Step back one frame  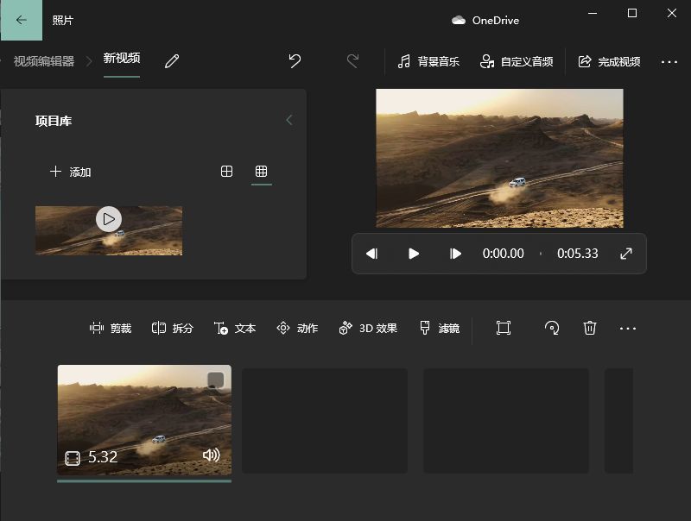(371, 254)
